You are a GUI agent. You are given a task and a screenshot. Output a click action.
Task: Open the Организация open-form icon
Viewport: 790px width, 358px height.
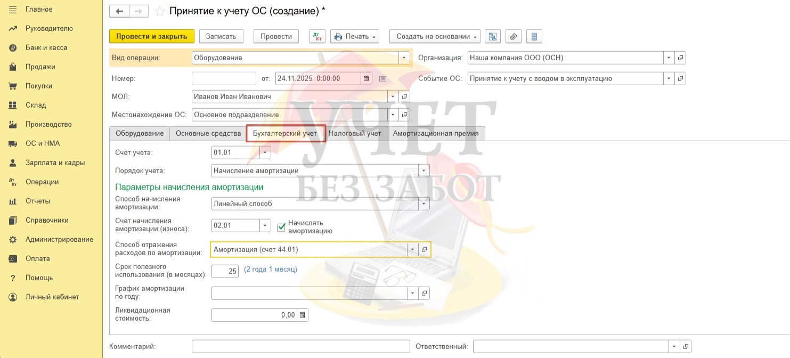680,58
